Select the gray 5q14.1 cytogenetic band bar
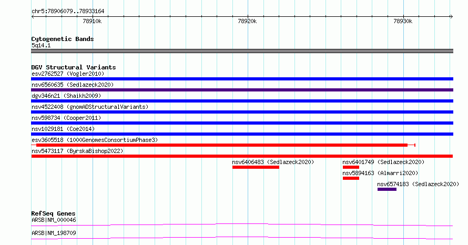The height and width of the screenshot is (245, 468). tap(242, 51)
